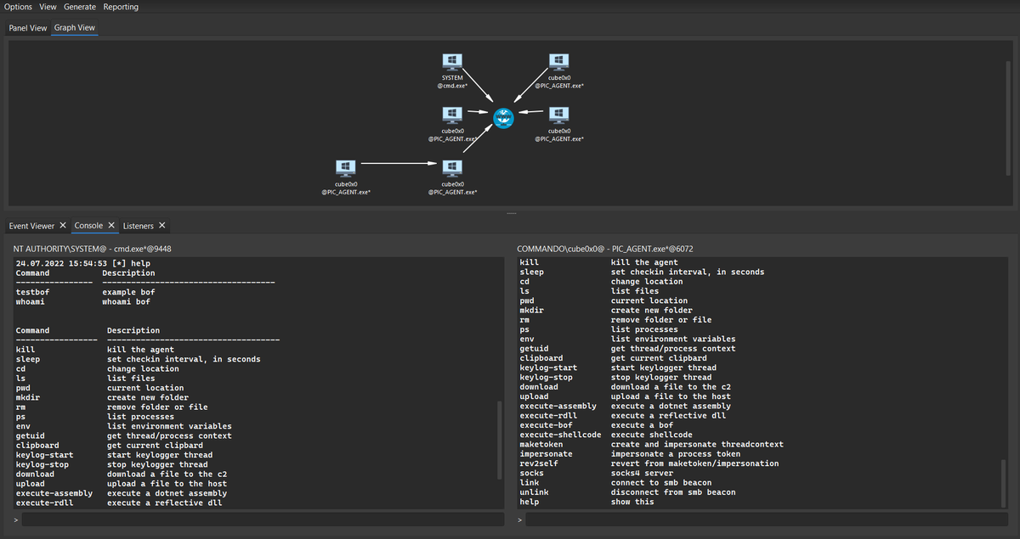Click 'cd' row in PIC_AGENT console
1020x539 pixels.
coord(601,281)
